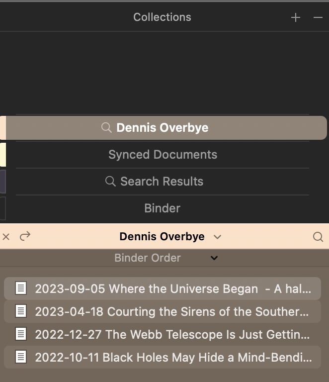The width and height of the screenshot is (329, 382).
Task: Expand the Dennis Overbye header chevron
Action: 217,237
